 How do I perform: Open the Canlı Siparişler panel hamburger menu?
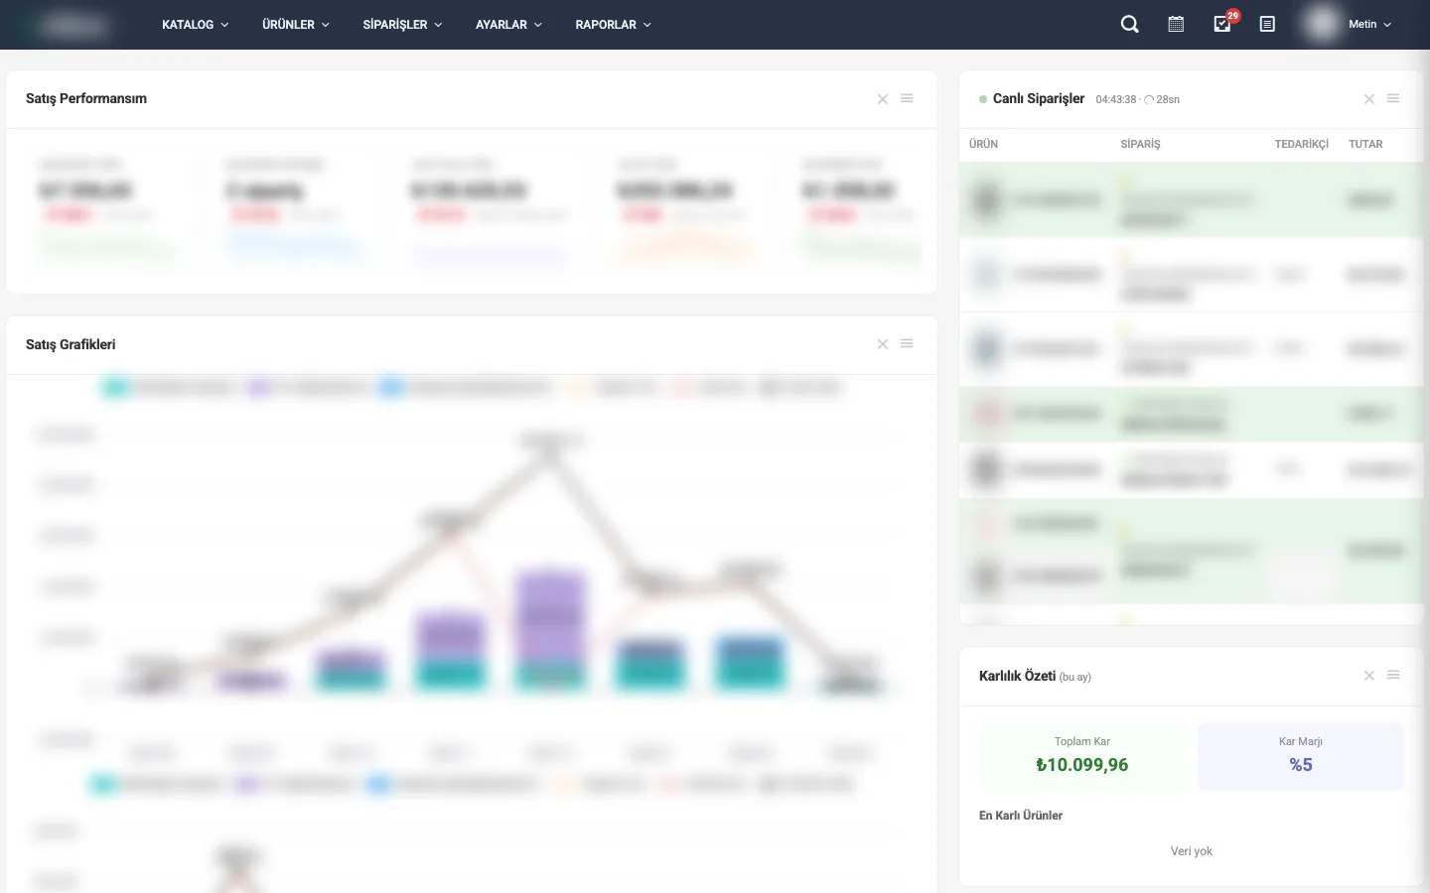tap(1393, 99)
